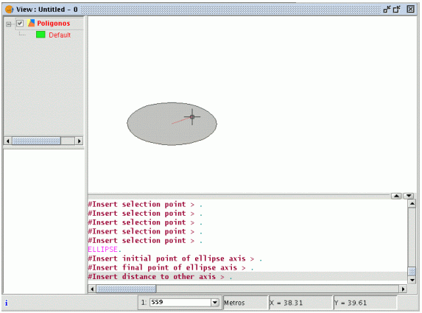Click the layer panel scroll-left arrow

[8, 141]
